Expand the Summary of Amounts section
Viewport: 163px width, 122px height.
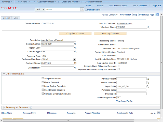point(4,108)
